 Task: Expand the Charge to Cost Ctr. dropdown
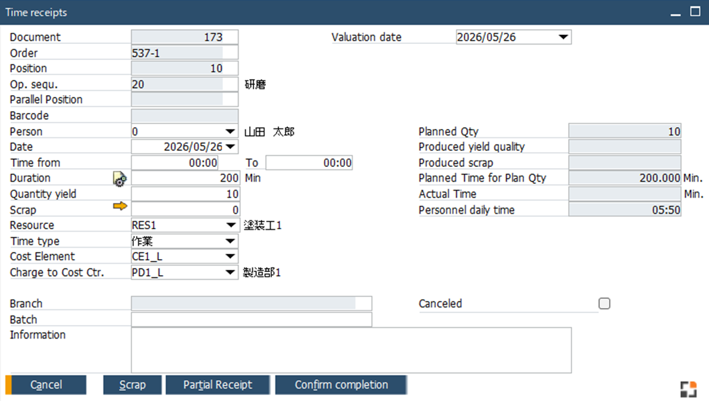point(230,272)
